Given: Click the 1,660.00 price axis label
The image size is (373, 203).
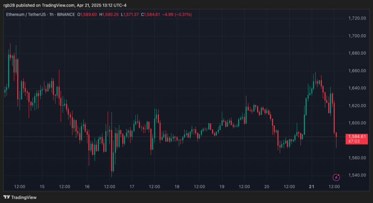Looking at the screenshot, I should click(357, 71).
